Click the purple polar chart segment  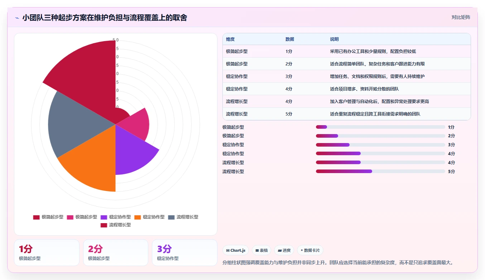131,152
